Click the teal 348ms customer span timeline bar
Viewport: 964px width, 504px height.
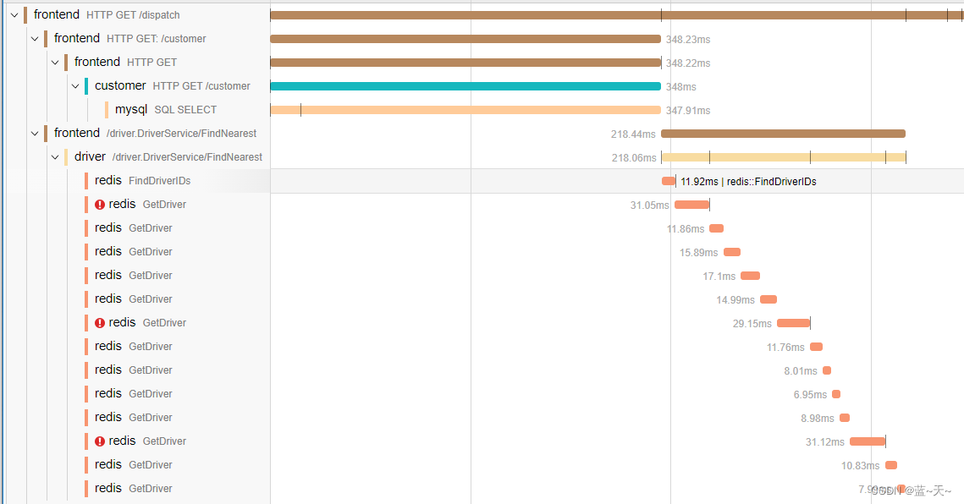pos(465,85)
